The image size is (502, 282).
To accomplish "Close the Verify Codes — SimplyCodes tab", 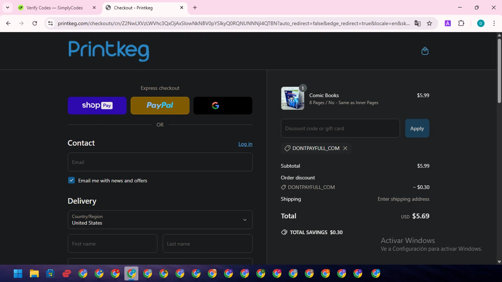I will (94, 7).
